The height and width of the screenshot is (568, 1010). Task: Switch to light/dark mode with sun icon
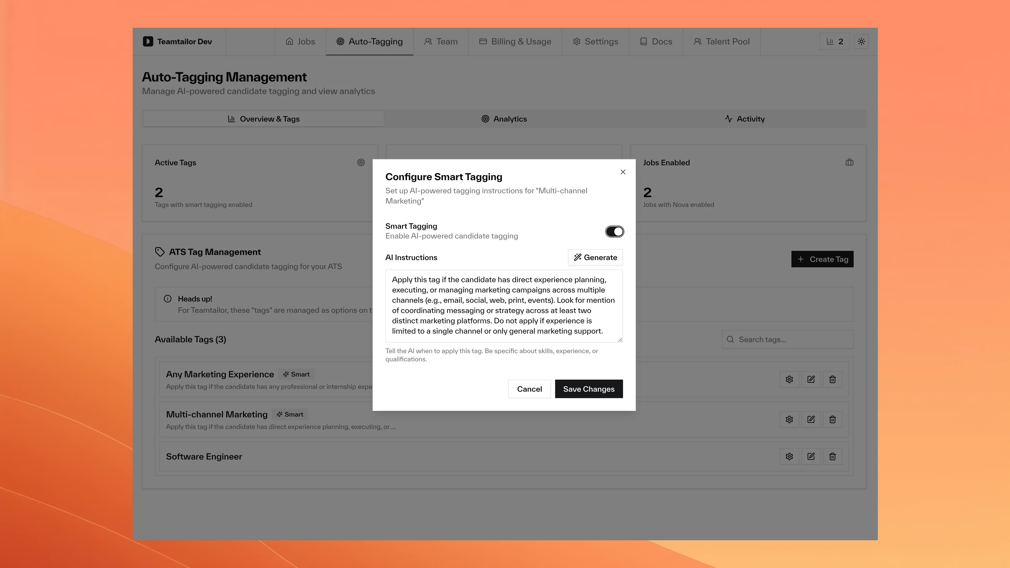[861, 41]
